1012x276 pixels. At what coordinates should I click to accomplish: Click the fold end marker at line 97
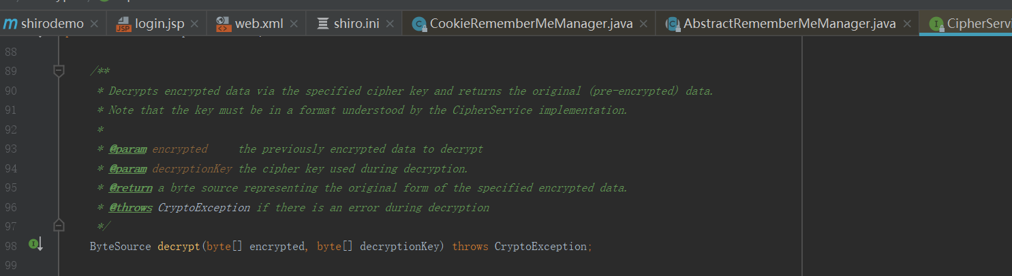coord(59,225)
